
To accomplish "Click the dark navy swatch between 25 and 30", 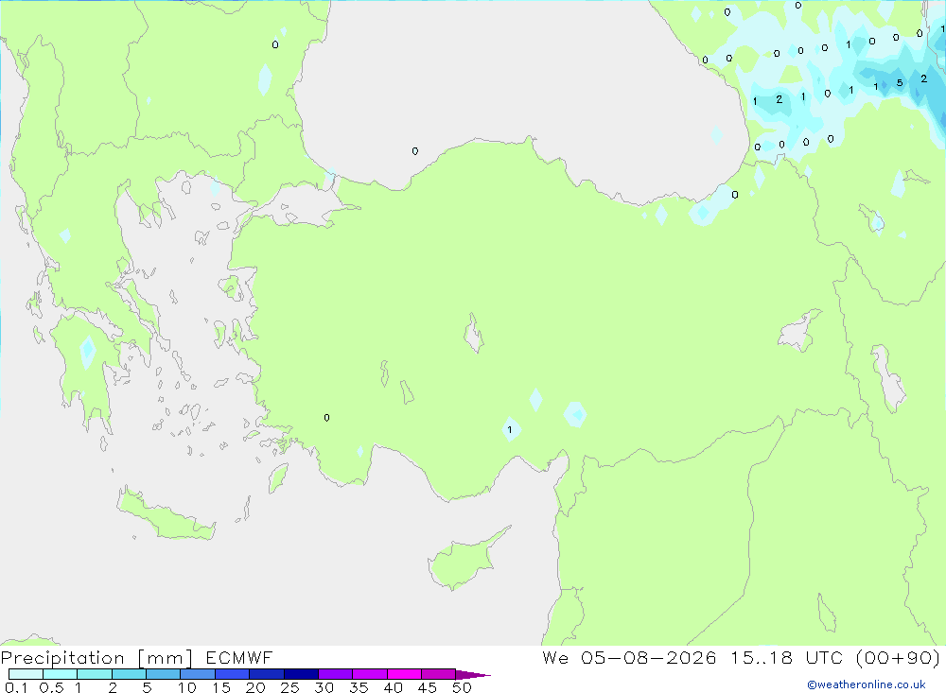I will 301,674.
